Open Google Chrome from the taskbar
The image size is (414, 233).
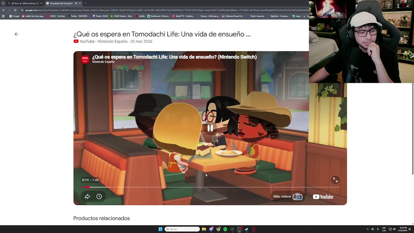(x=218, y=229)
